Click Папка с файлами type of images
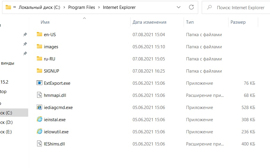Image resolution: width=270 pixels, height=168 pixels. coord(204,47)
